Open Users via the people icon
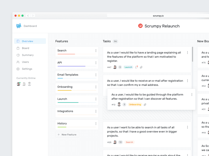 18,62
